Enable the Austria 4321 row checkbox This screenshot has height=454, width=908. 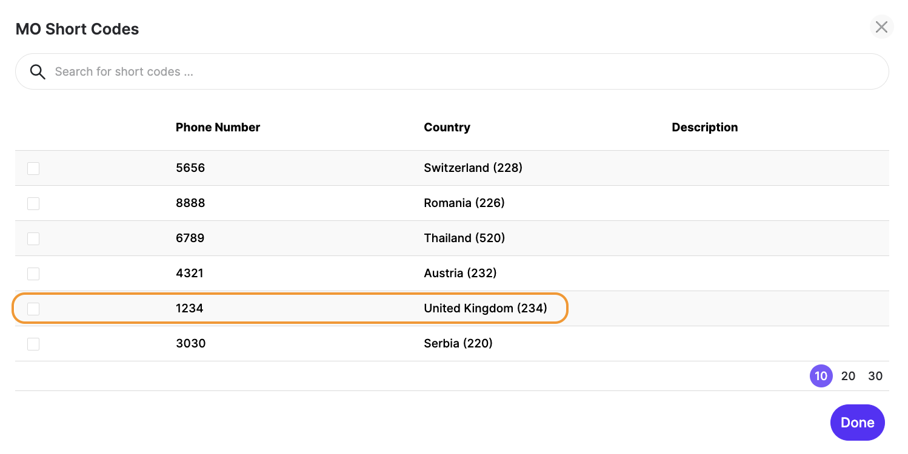(x=33, y=274)
